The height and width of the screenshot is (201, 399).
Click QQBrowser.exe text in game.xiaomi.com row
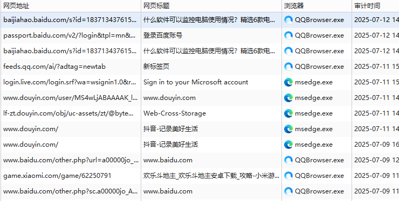click(x=319, y=176)
